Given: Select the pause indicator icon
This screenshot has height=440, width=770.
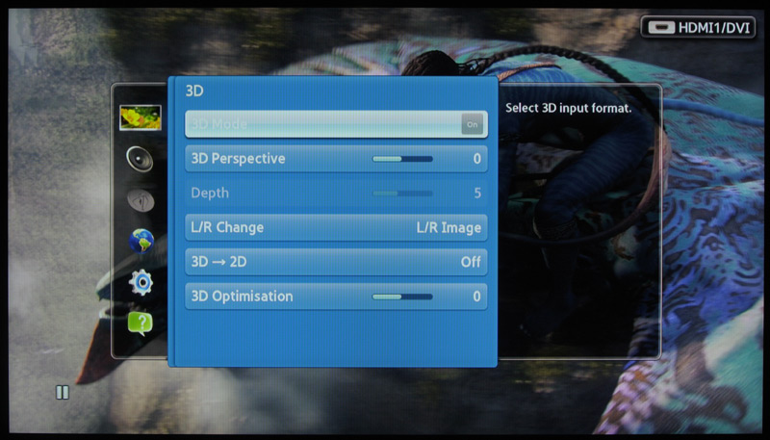Looking at the screenshot, I should pyautogui.click(x=63, y=392).
